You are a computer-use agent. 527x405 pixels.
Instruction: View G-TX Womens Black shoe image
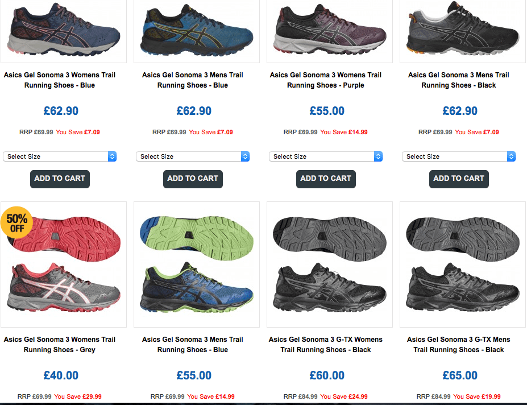pyautogui.click(x=330, y=265)
